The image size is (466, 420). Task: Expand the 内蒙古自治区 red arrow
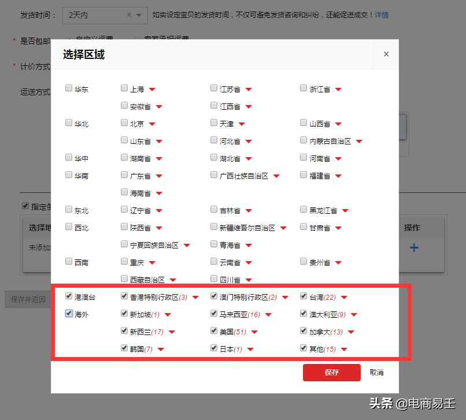[359, 142]
